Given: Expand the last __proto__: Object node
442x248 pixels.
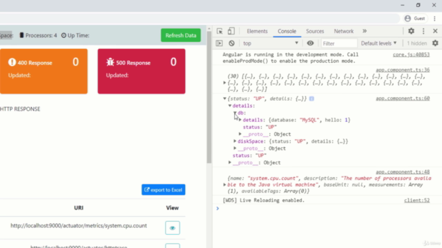Looking at the screenshot, I should click(230, 163).
